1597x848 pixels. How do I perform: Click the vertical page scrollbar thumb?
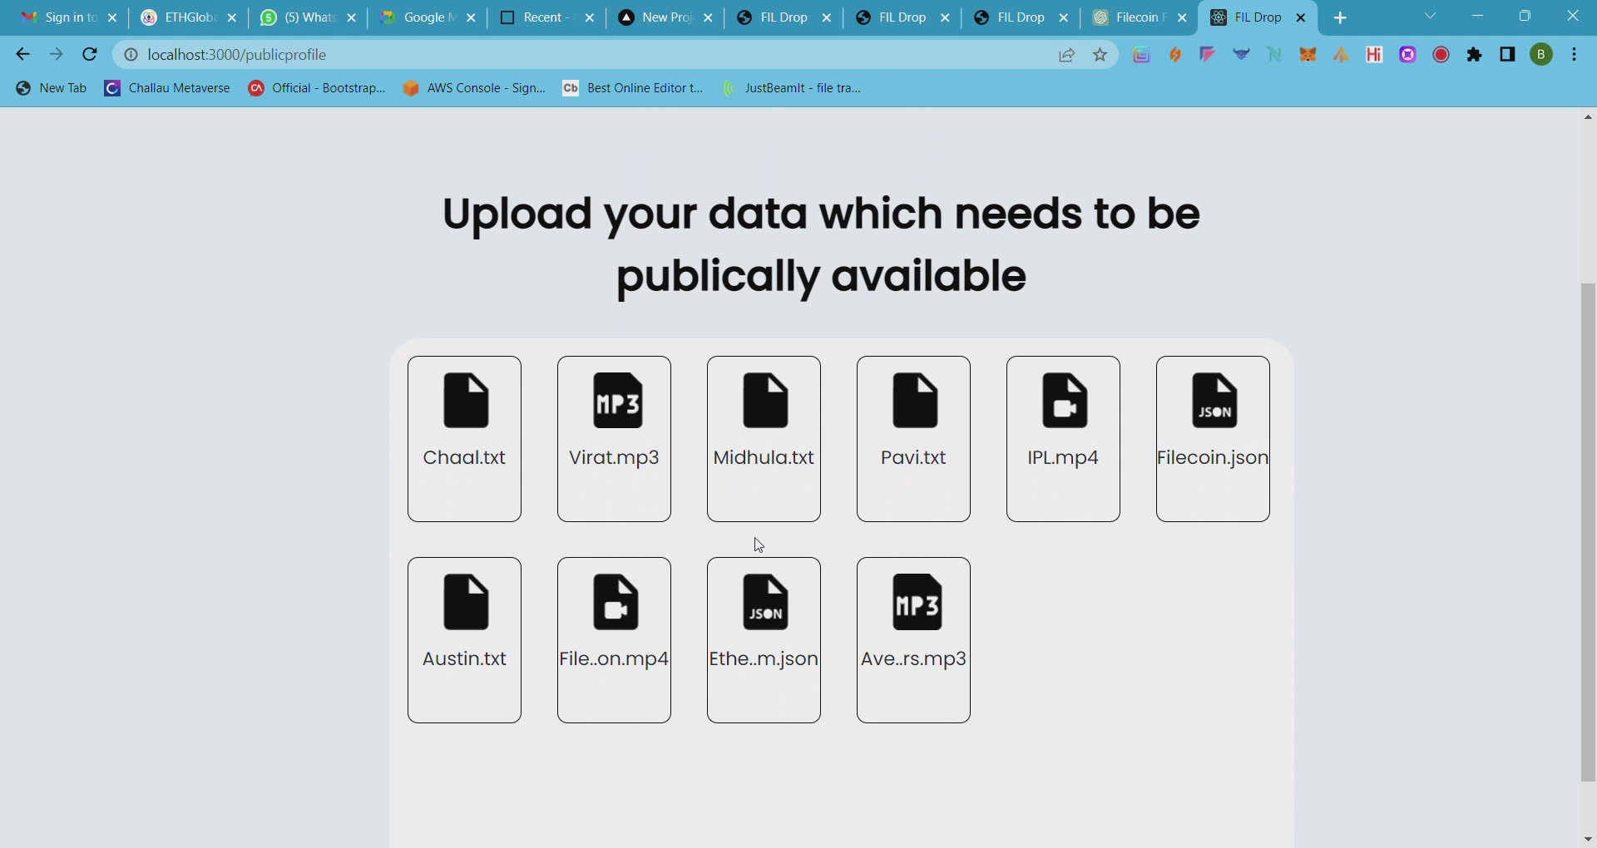tap(1588, 532)
